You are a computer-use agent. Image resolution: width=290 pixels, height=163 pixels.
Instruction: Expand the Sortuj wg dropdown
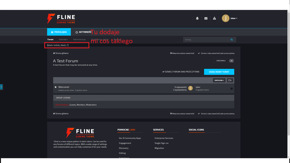point(219,80)
